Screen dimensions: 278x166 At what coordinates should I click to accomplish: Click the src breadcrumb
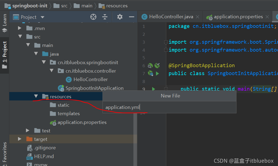pyautogui.click(x=60, y=6)
